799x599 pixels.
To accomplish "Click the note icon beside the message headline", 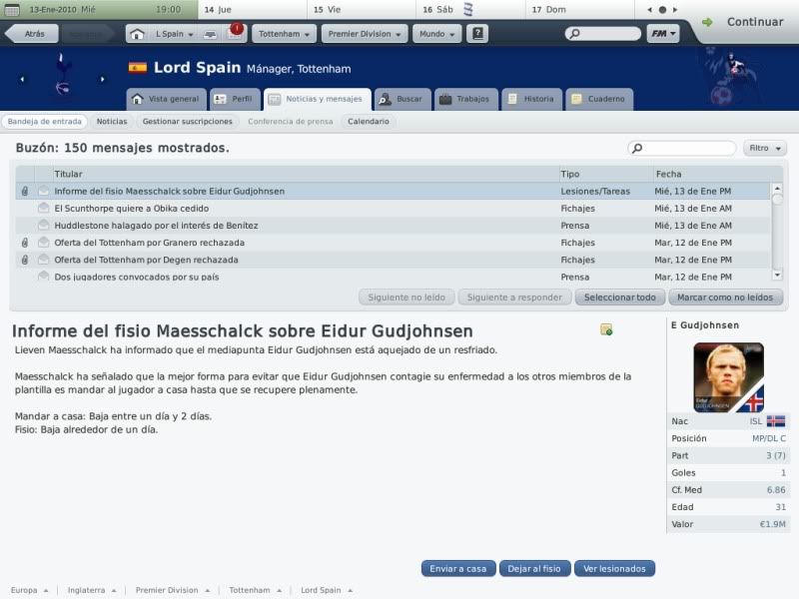I will [x=606, y=330].
